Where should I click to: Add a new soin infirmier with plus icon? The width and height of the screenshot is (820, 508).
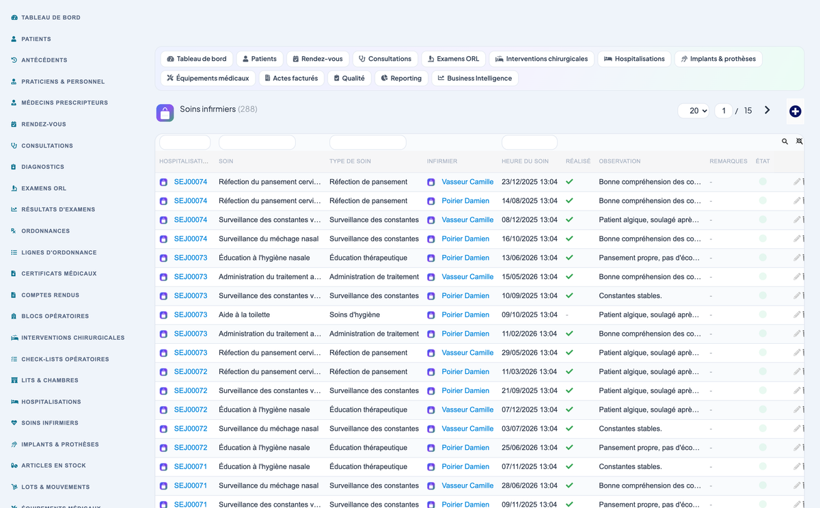coord(795,111)
